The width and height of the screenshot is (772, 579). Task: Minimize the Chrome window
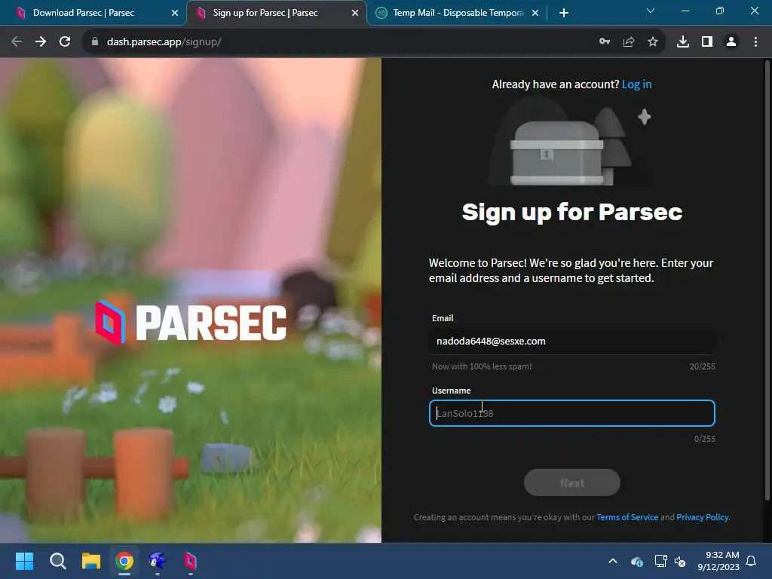click(685, 11)
